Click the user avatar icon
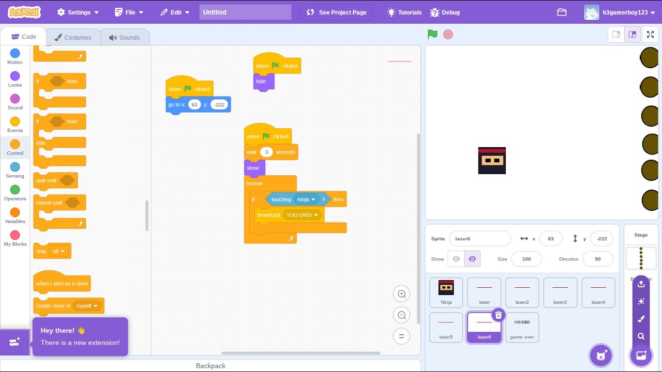The image size is (662, 372). tap(591, 12)
